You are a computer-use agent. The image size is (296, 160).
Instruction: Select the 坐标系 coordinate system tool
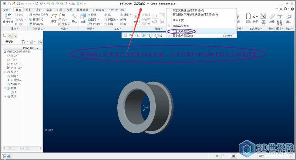[x=64, y=24]
